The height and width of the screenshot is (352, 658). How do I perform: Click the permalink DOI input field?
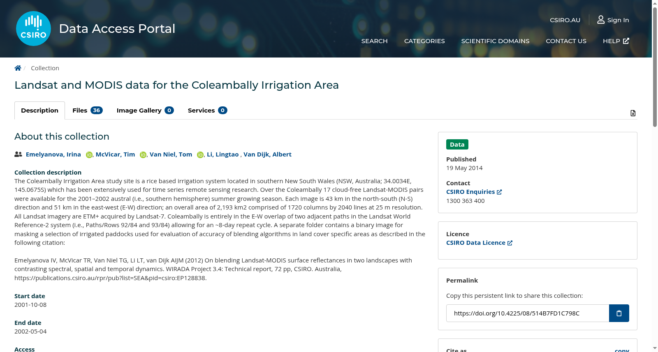tap(528, 313)
